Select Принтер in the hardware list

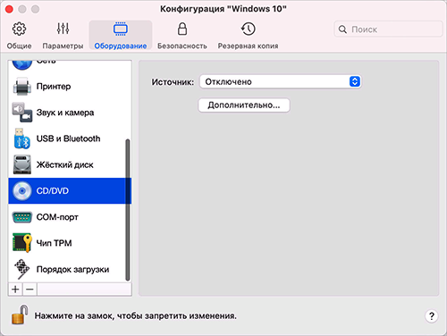(70, 87)
